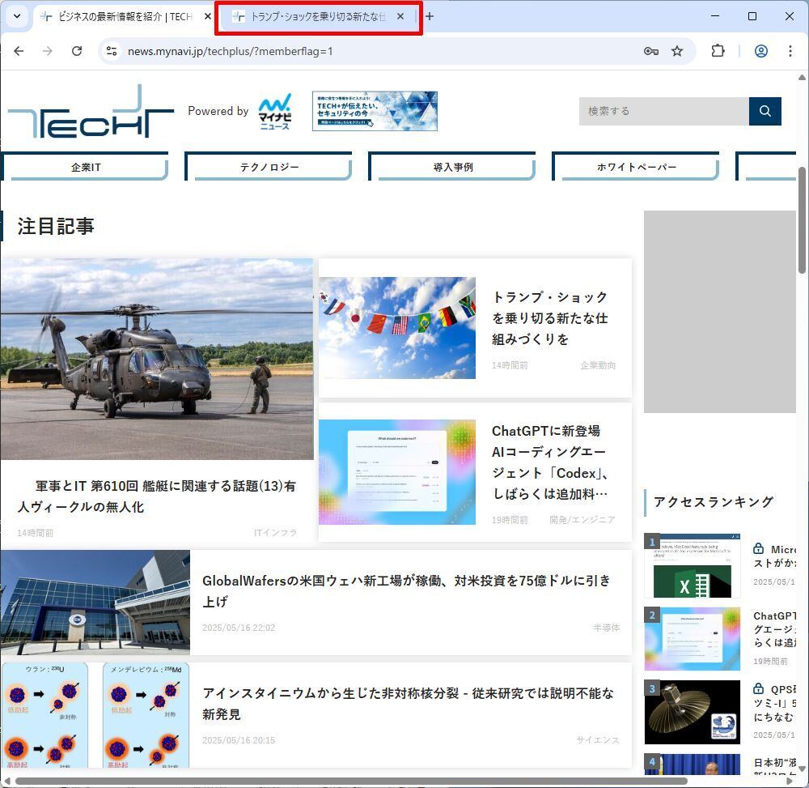Screen dimensions: 809x788
Task: Open ranking number 3 satellite thumbnail
Action: coord(692,712)
